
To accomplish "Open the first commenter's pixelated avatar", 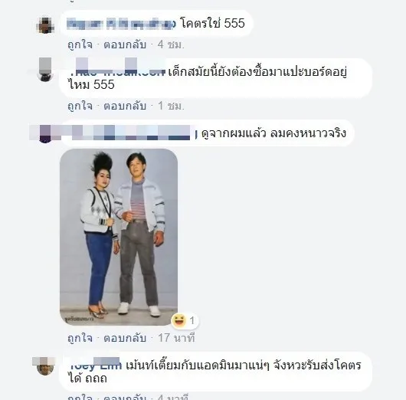I will pyautogui.click(x=45, y=25).
